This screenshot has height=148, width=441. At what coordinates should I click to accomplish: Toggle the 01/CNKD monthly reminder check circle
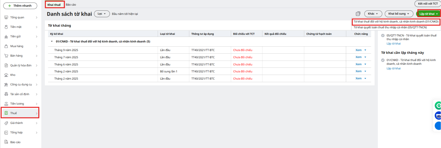(x=383, y=60)
